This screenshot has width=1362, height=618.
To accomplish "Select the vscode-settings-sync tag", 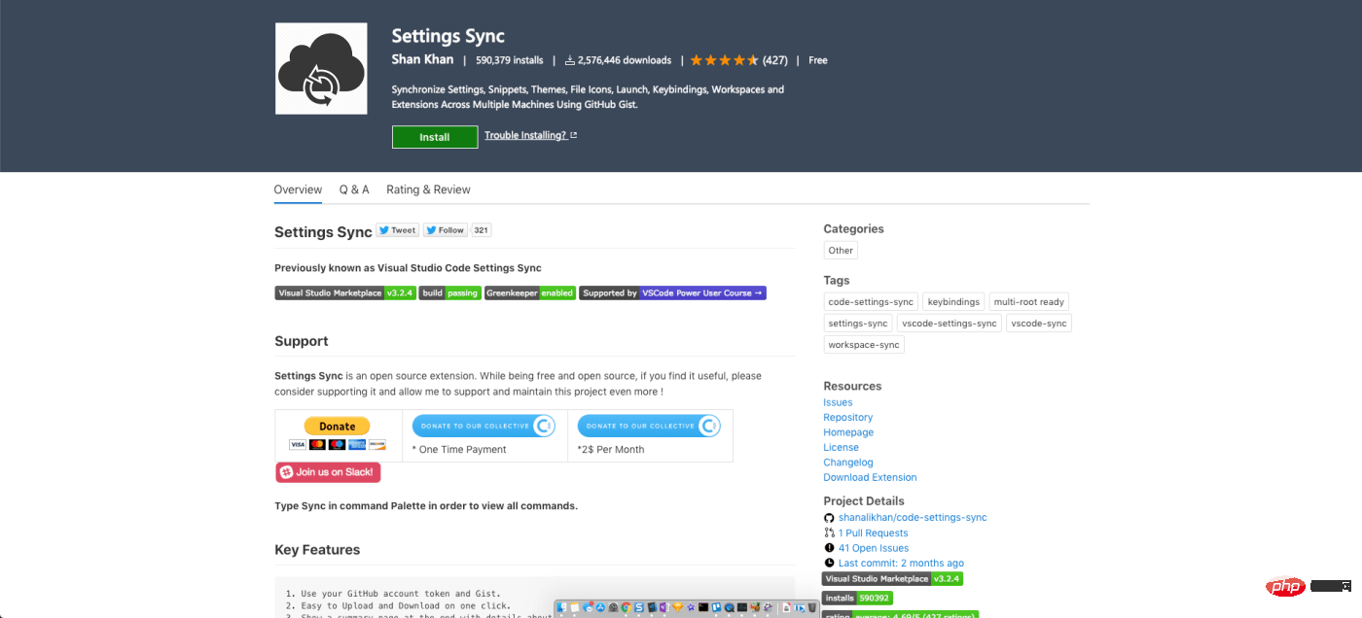I will (950, 324).
